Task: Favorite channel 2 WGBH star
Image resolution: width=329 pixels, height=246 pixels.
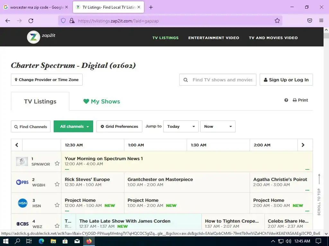Action: [57, 184]
